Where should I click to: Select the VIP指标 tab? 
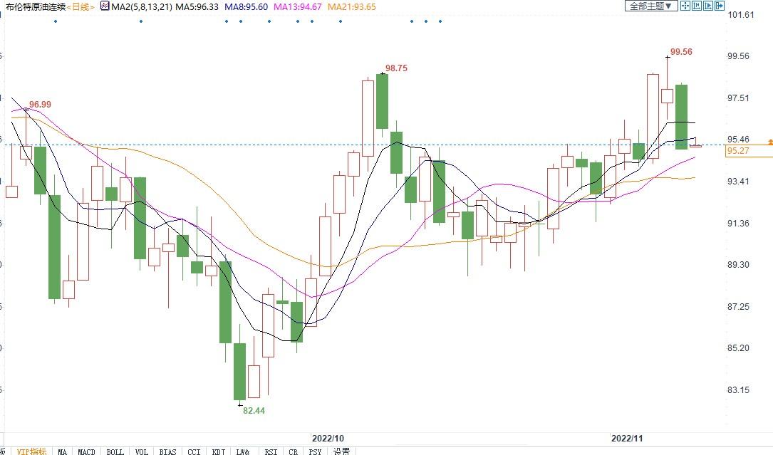click(x=31, y=451)
